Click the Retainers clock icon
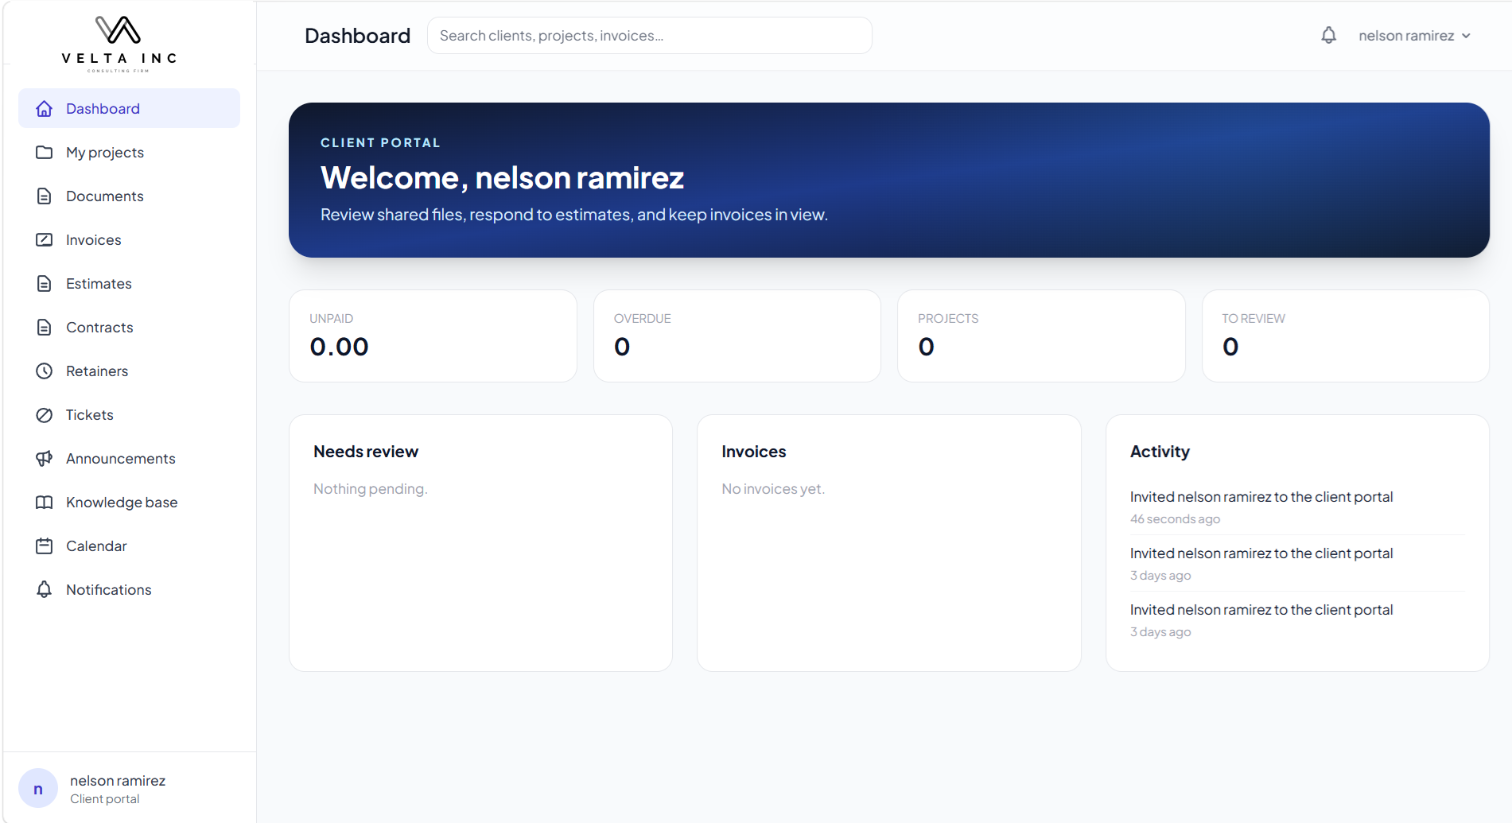Screen dimensions: 1512x823 [45, 371]
